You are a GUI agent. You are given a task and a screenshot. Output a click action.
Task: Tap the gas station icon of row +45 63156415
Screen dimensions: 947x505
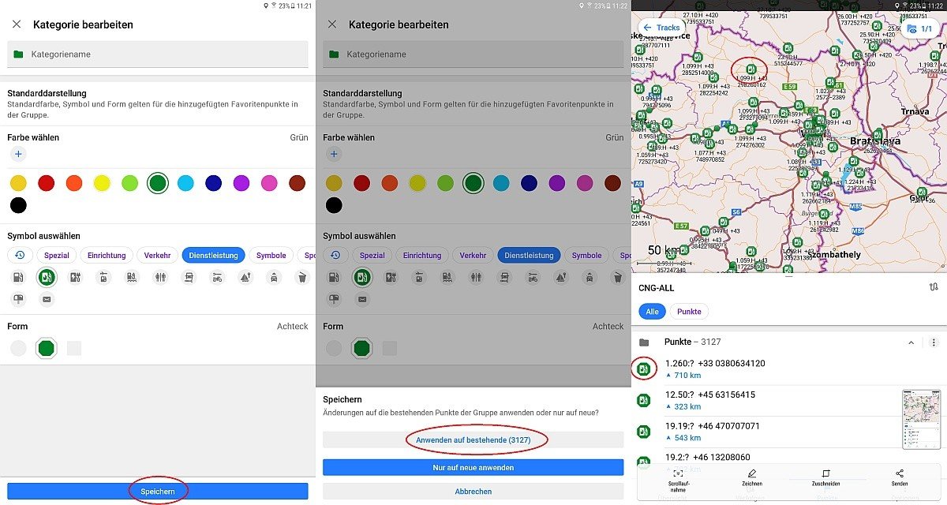pyautogui.click(x=644, y=400)
